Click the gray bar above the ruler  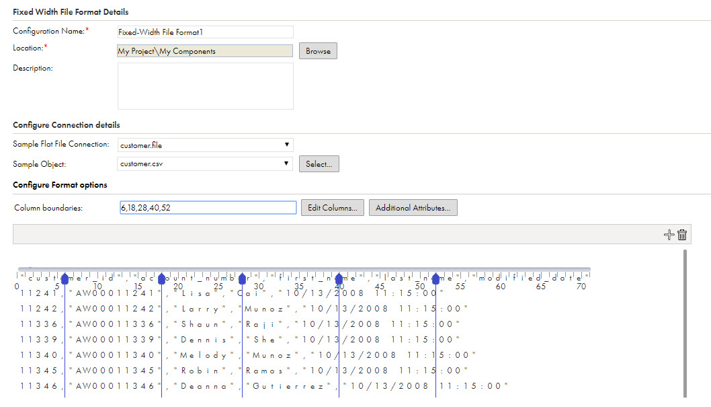(304, 269)
